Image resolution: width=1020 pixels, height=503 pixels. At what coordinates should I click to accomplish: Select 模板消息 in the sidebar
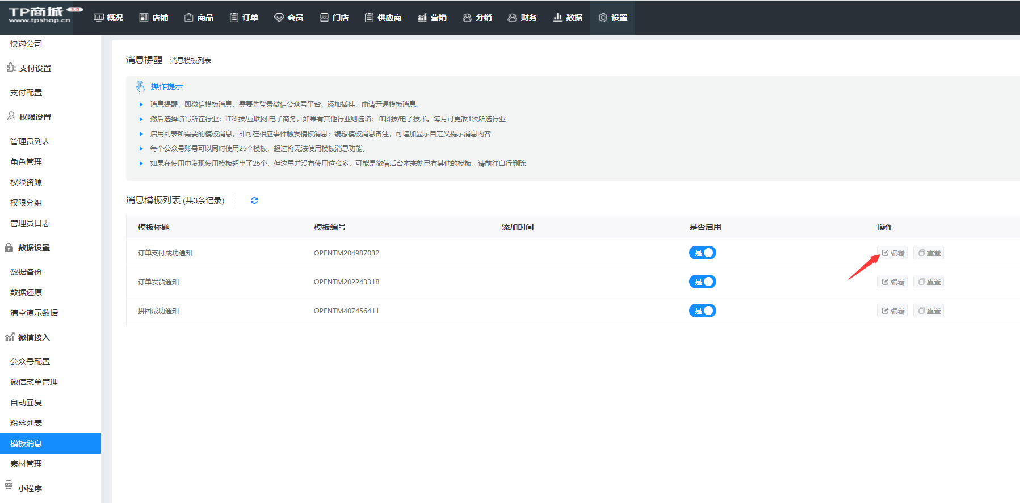coord(26,443)
